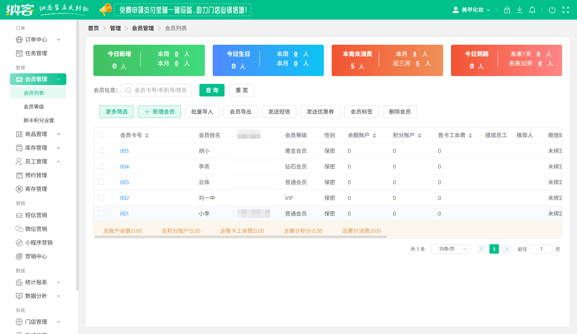Sort the 余额账户 balance column
The image size is (577, 334).
[x=374, y=136]
